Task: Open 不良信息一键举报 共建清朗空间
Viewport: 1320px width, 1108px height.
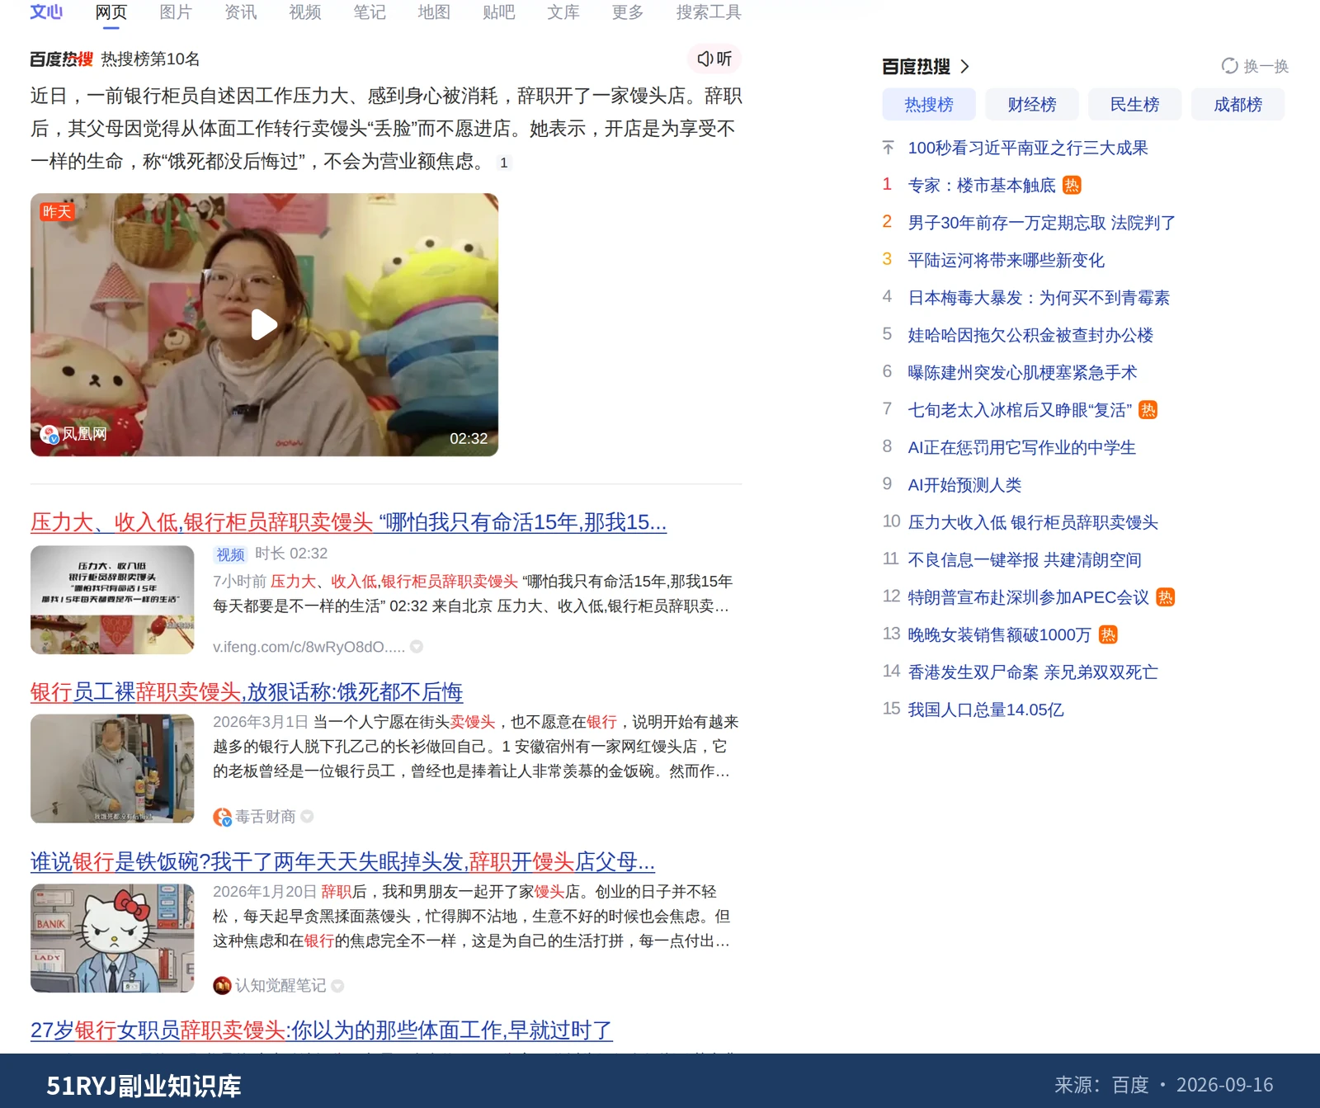Action: [x=1025, y=560]
